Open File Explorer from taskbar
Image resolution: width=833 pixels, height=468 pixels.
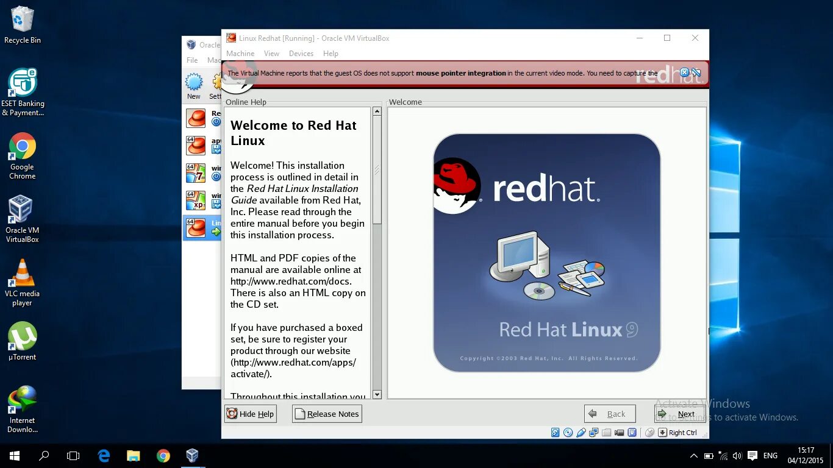(134, 455)
